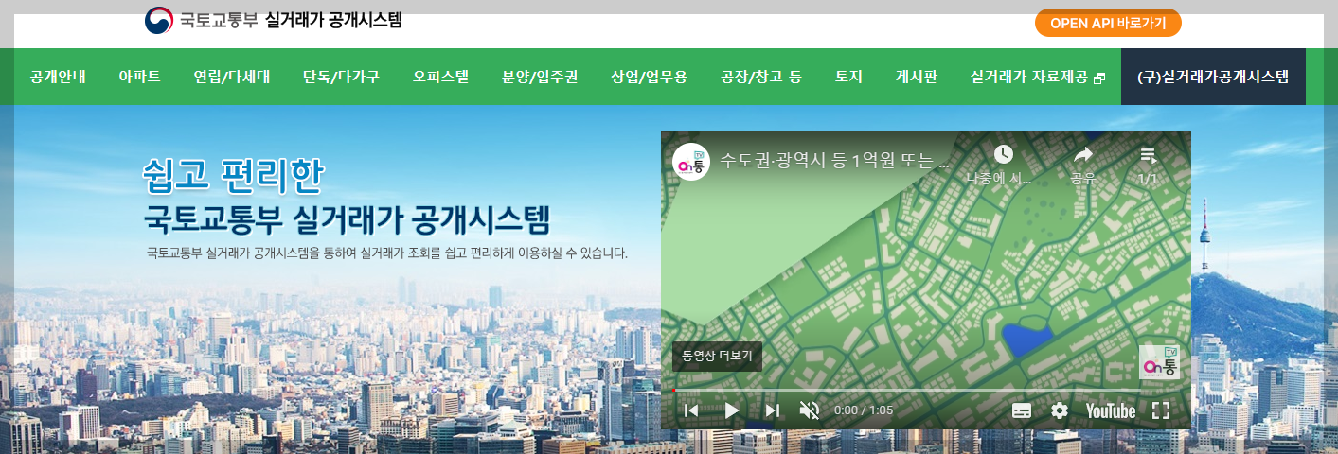Screen dimensions: 1338x454
Task: Click the On통 watermark in video corner
Action: point(1159,362)
